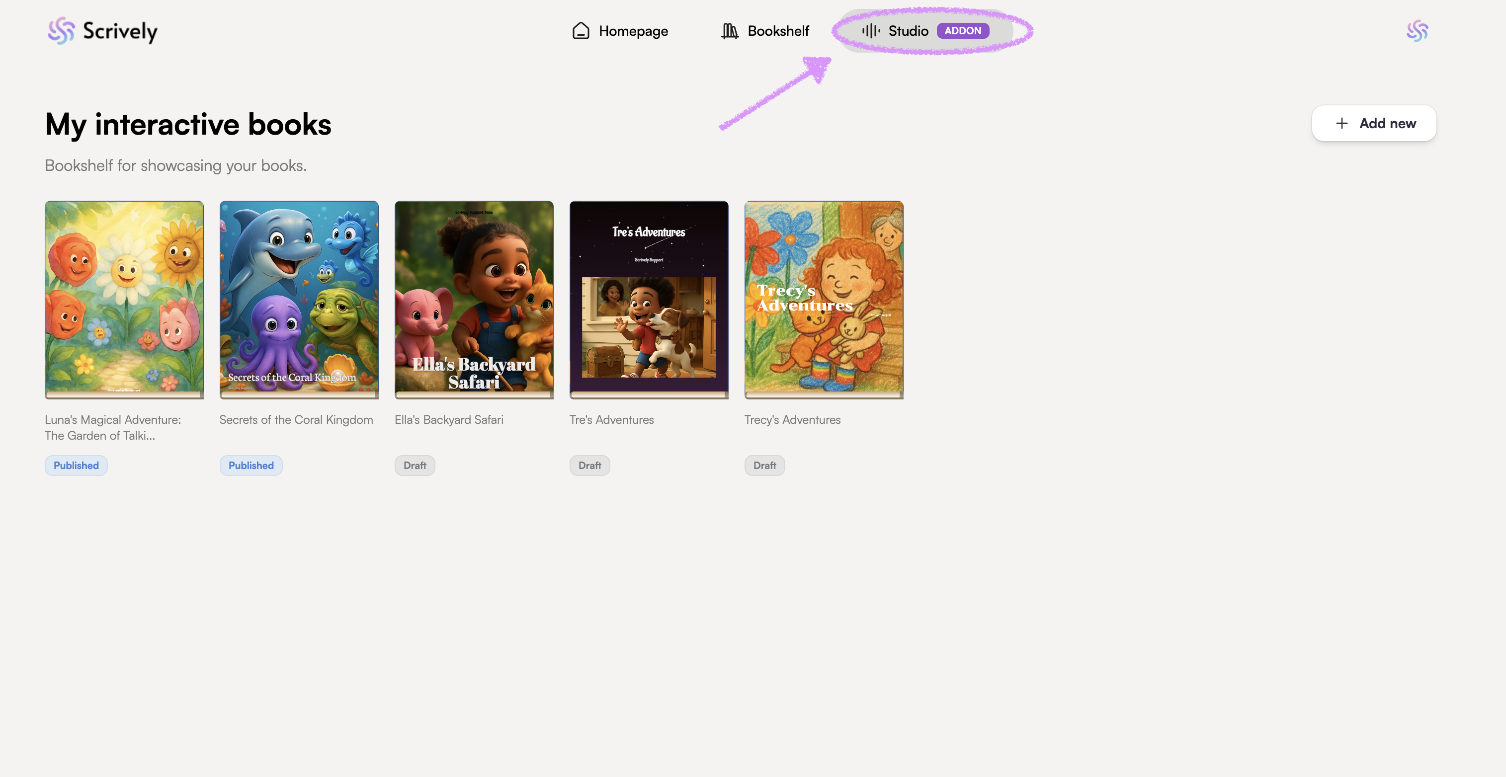Open Ella's Backyard Safari book cover
Screen dimensions: 1506x777
(474, 298)
